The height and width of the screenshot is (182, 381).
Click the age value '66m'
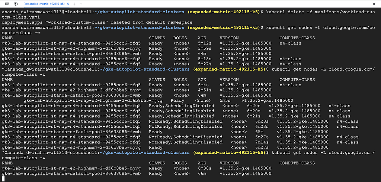click(x=202, y=173)
